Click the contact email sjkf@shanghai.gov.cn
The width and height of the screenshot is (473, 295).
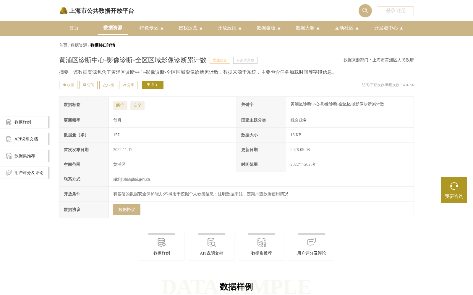(132, 179)
